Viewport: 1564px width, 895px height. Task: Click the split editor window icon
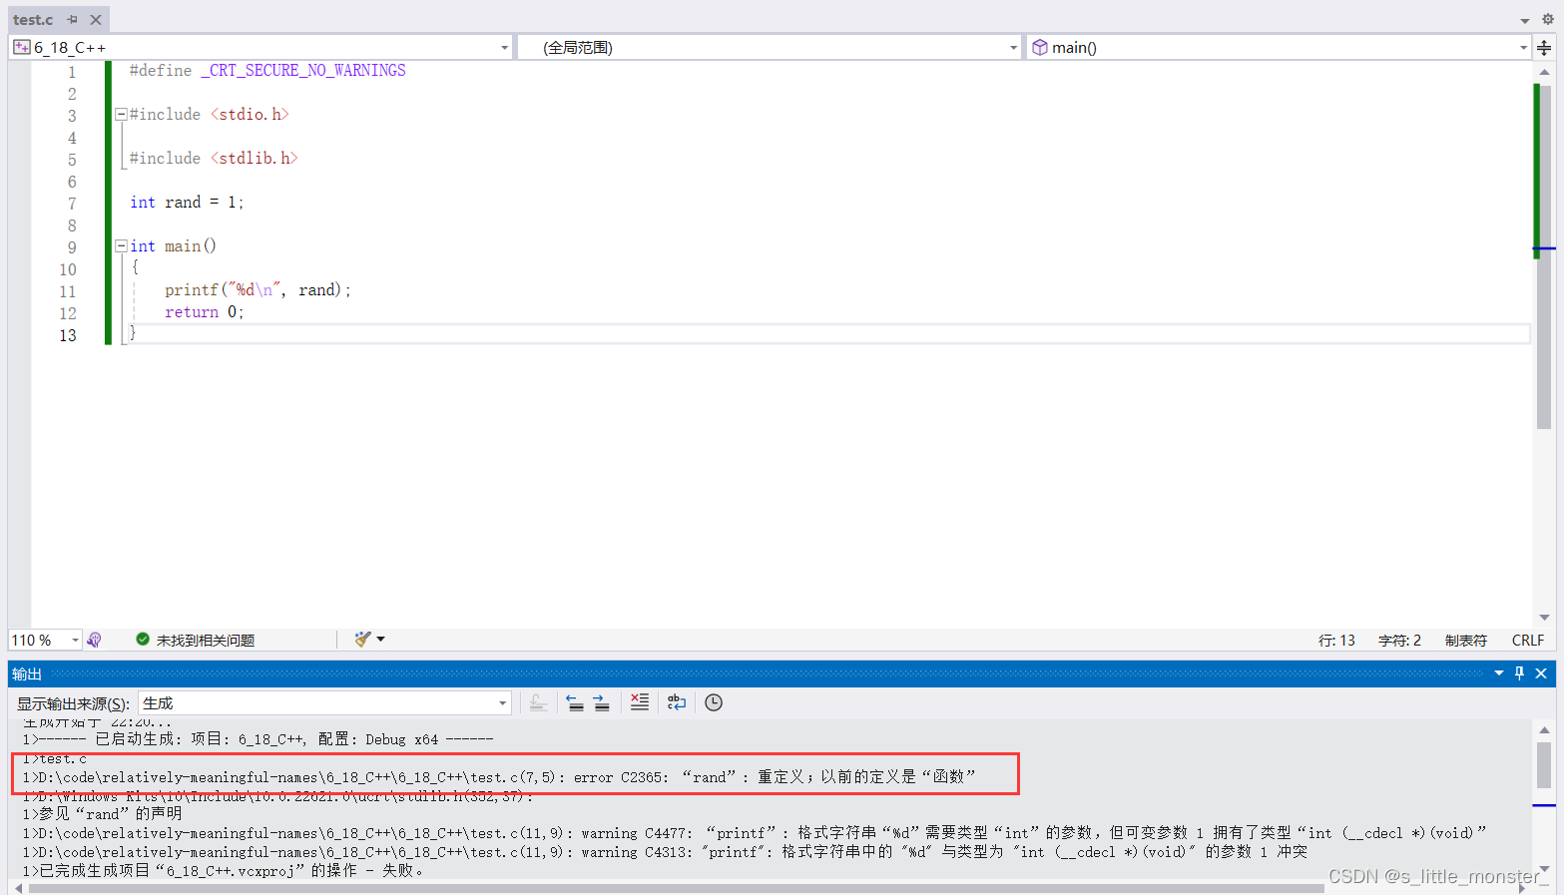pos(1544,47)
